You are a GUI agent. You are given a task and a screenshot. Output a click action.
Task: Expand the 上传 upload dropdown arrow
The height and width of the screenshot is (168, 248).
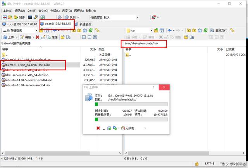tap(16, 37)
